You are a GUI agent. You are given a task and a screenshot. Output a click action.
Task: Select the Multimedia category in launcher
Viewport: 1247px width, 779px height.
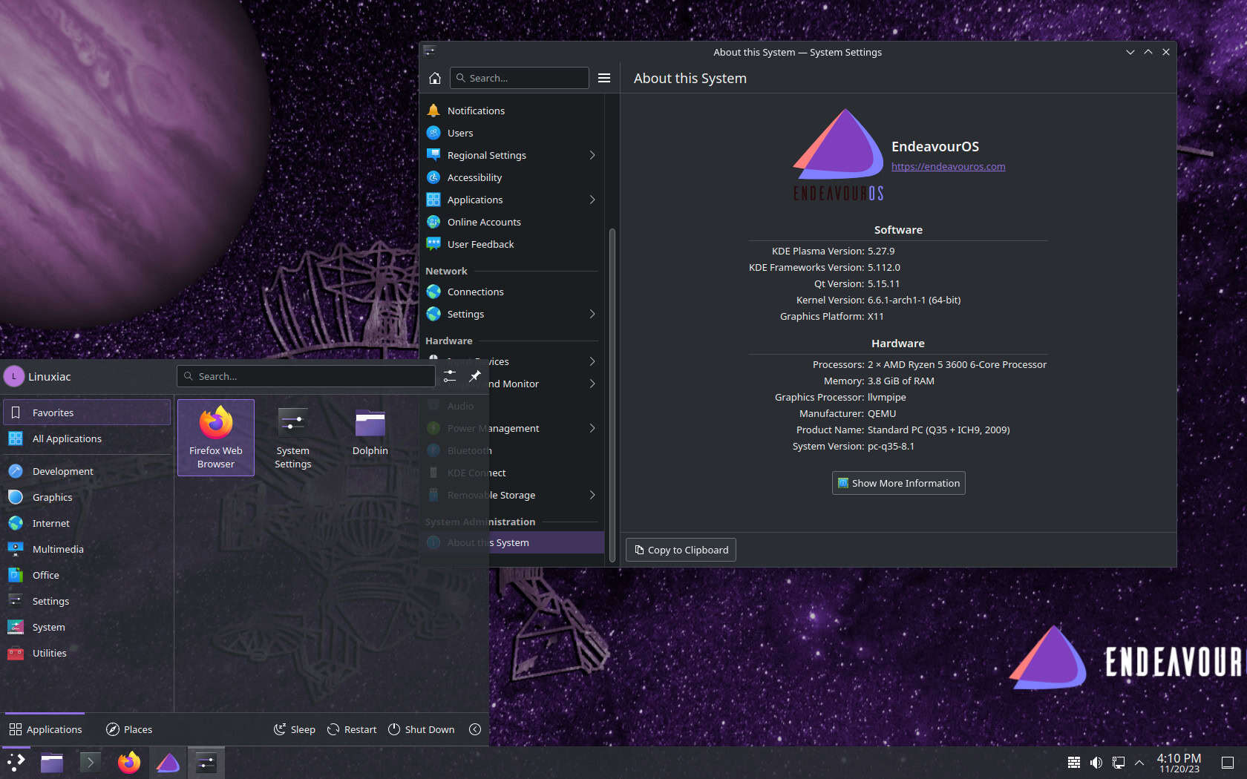coord(58,549)
